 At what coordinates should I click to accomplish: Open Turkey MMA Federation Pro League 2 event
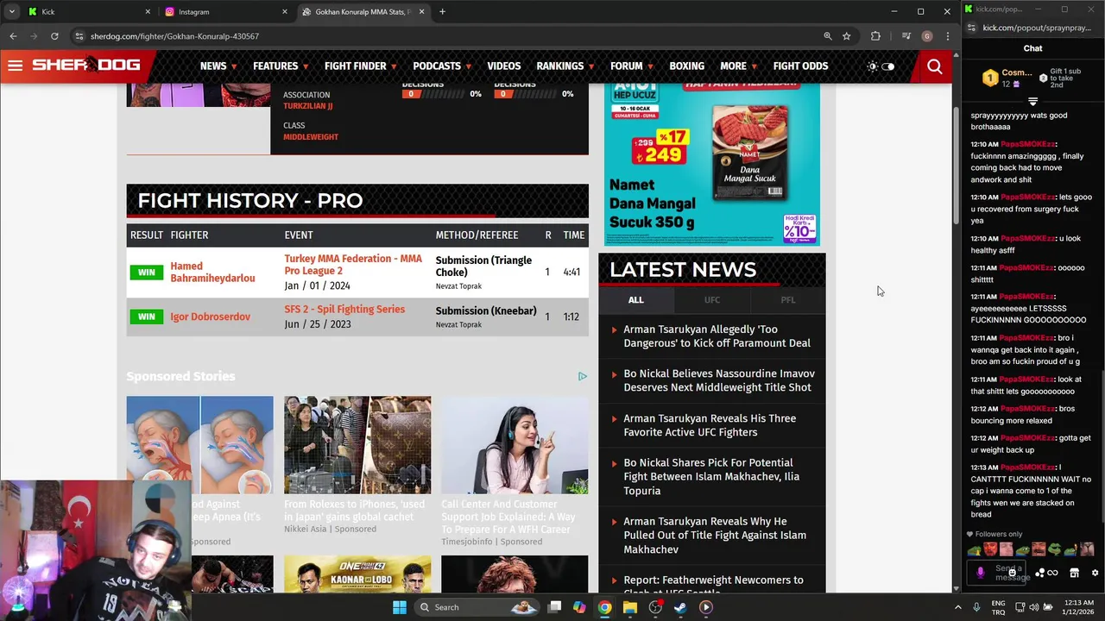[x=353, y=265]
